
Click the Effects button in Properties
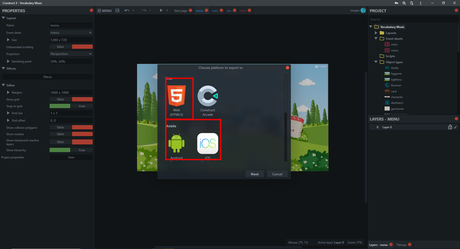point(48,77)
